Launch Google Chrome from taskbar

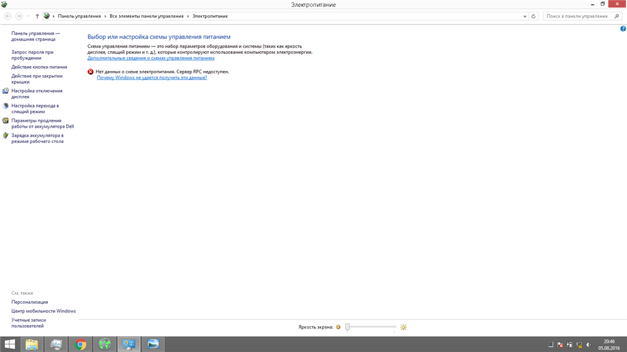click(x=80, y=344)
